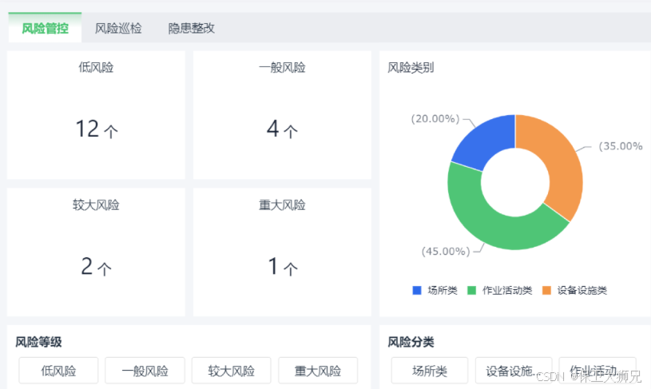Switch to the 风险管控 tab

(x=45, y=28)
